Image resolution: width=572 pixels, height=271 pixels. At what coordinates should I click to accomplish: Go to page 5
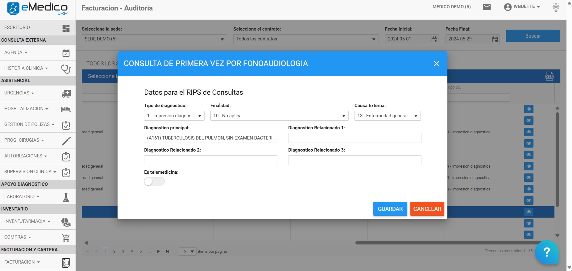tap(140, 251)
